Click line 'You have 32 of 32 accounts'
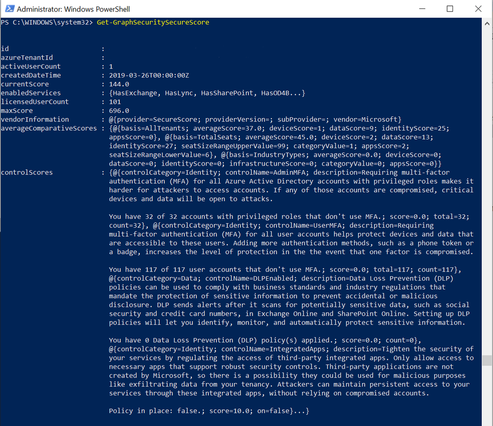The width and height of the screenshot is (493, 426). click(289, 216)
